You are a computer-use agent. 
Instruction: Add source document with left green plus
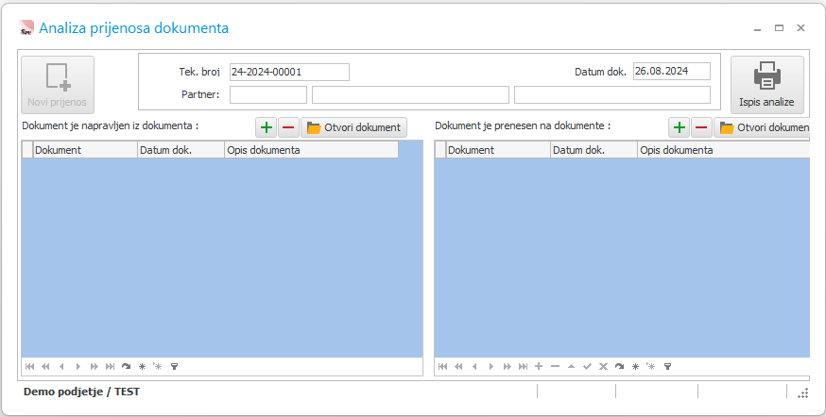pos(267,127)
